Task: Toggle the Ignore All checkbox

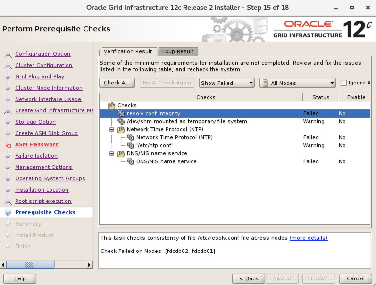Action: pos(343,83)
